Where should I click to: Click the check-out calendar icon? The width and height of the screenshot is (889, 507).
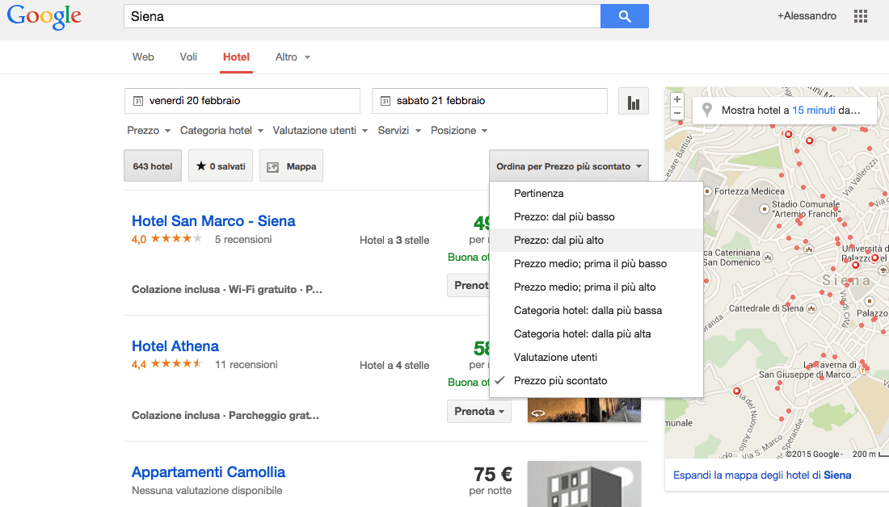386,101
